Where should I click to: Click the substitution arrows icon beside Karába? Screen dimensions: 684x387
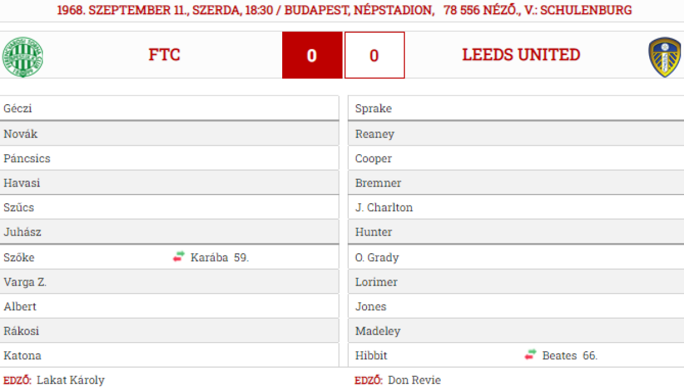click(x=179, y=257)
